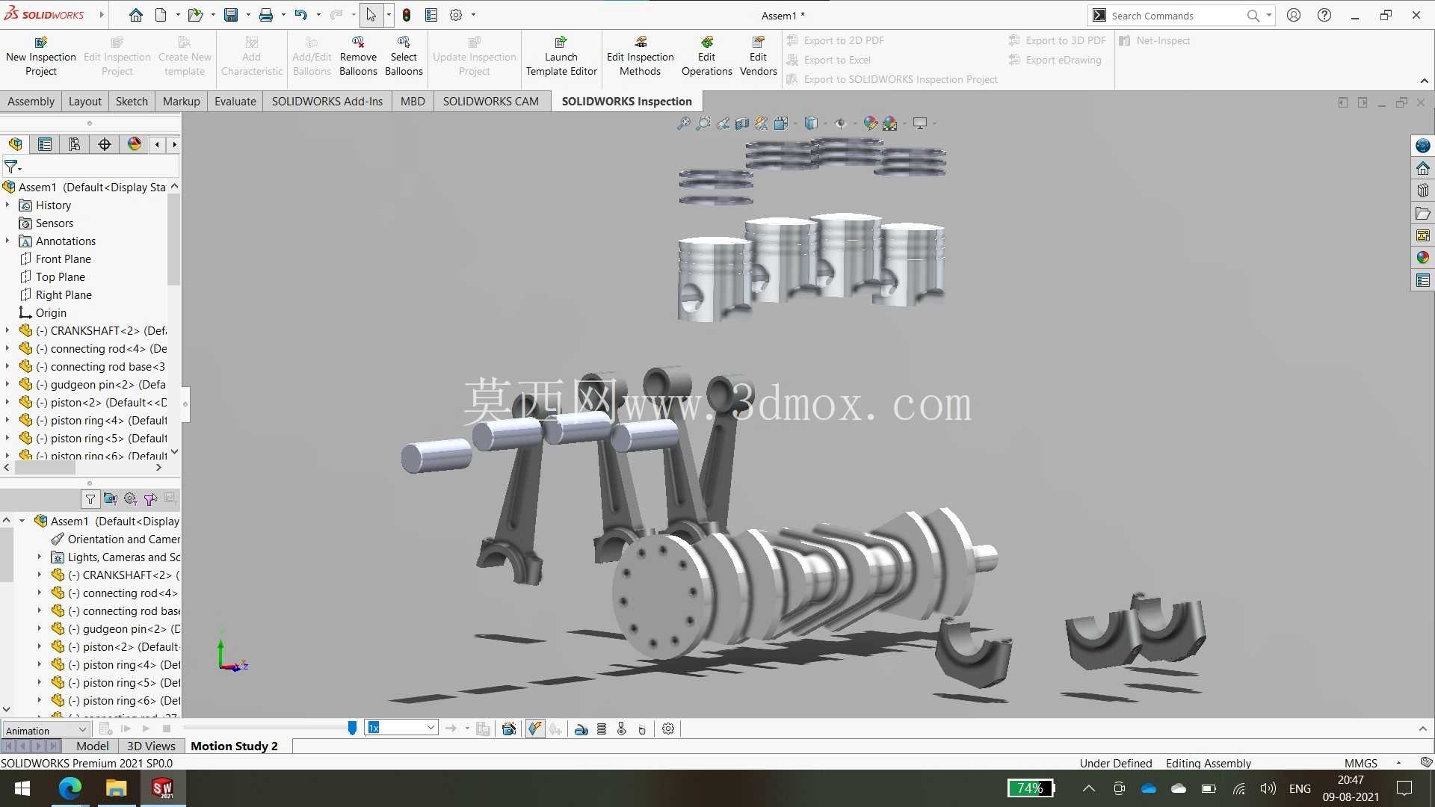Switch to the Assembly ribbon tab
1435x807 pixels.
31,101
